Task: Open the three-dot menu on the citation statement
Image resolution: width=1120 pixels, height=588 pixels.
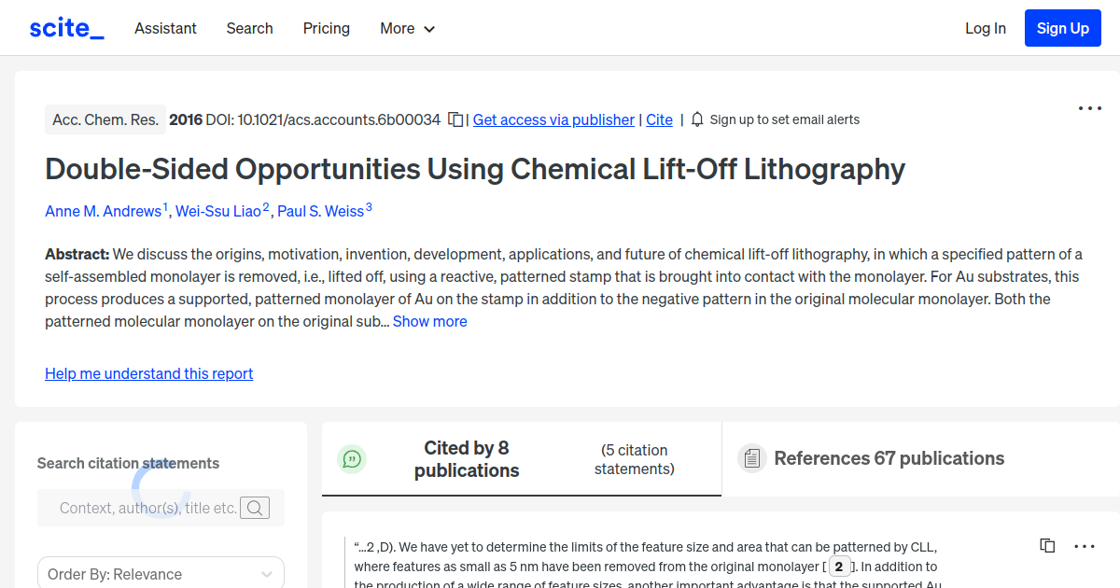Action: pos(1085,546)
